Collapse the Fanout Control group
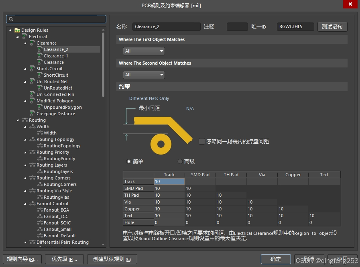This screenshot has height=267, width=360. tap(25, 204)
